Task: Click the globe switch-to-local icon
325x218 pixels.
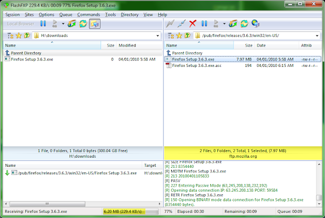Action: [255, 24]
